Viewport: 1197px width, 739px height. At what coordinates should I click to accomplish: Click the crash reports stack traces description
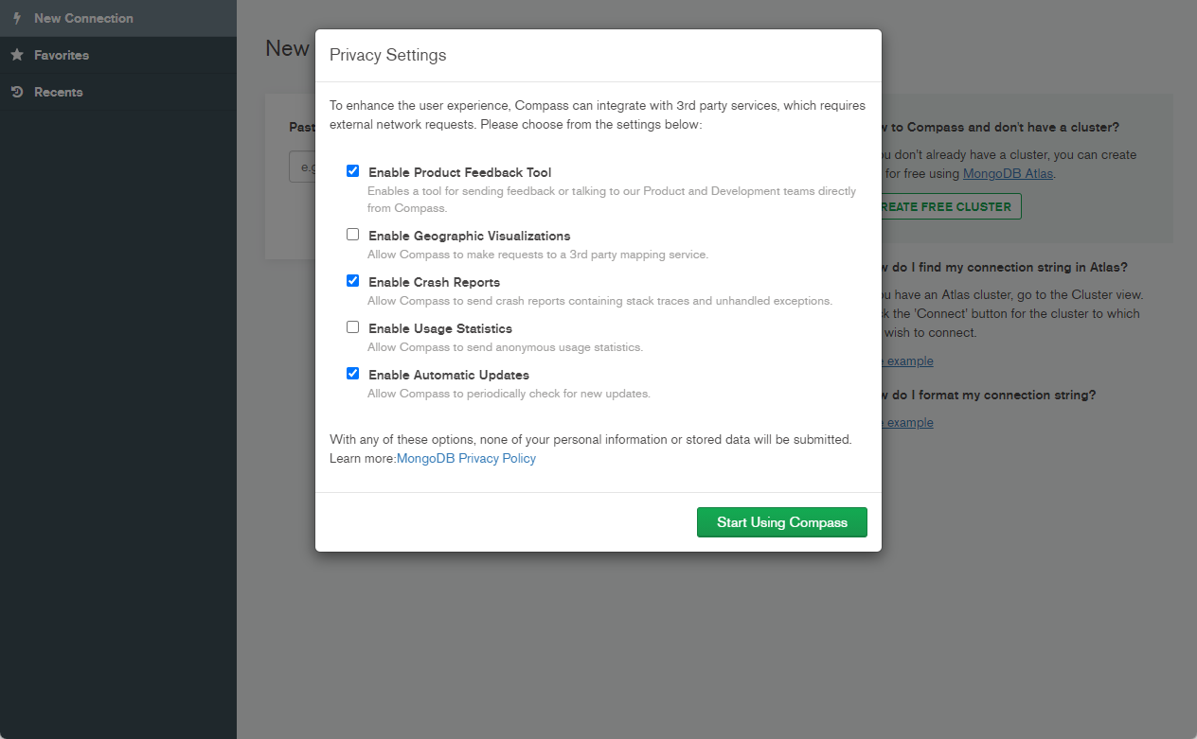coord(599,301)
